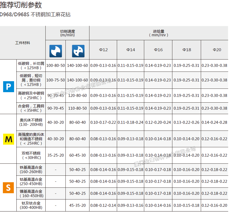Screen dimensions: 230x212
Task: Select the Φ18 diameter column header
Action: (x=187, y=50)
